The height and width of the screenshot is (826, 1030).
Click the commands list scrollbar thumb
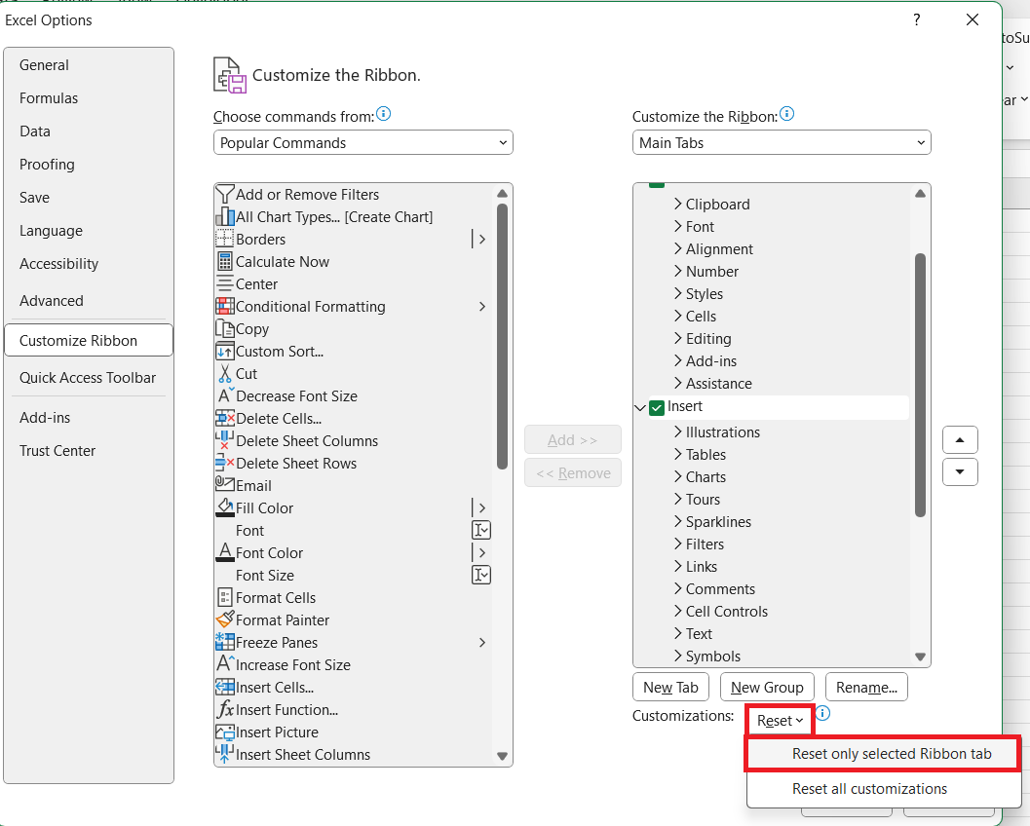[x=503, y=336]
